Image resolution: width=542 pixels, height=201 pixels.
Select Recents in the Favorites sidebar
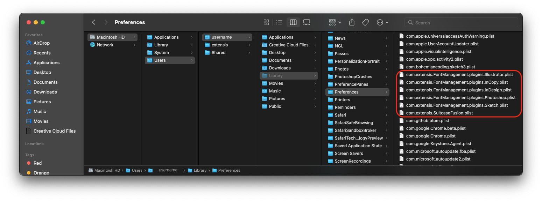tap(42, 53)
